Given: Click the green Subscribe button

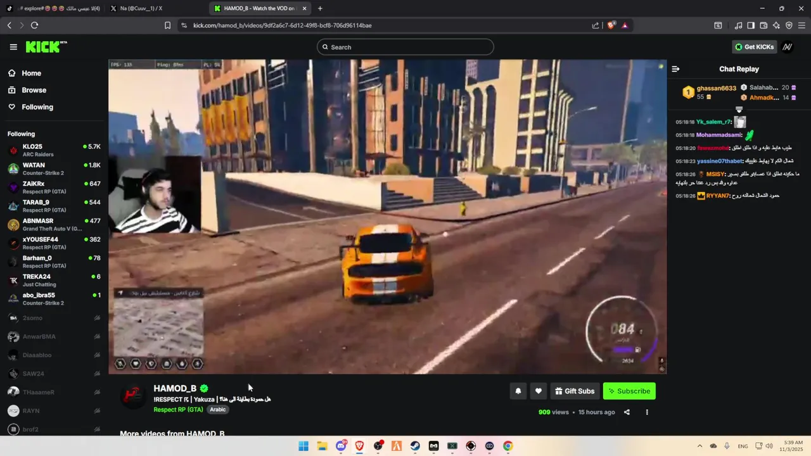Looking at the screenshot, I should [629, 391].
